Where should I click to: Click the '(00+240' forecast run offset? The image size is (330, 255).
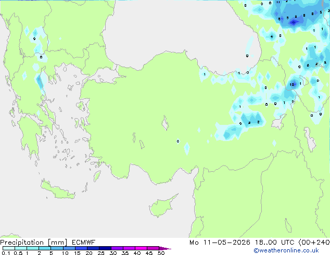314,243
